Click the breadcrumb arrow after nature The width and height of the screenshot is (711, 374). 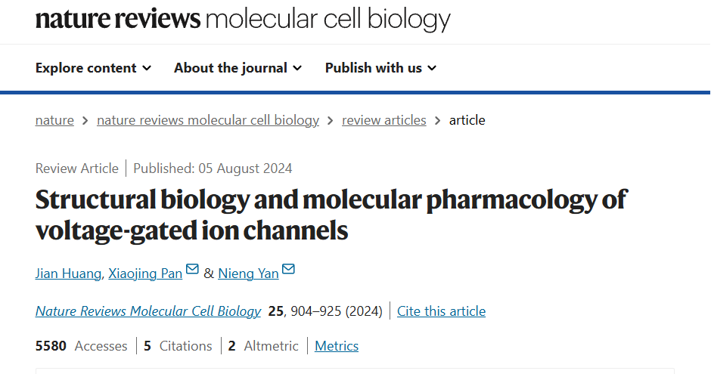pyautogui.click(x=85, y=121)
